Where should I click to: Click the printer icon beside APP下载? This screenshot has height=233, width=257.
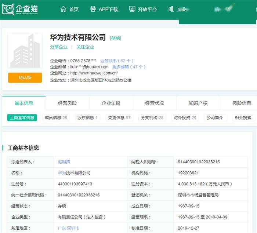93,9
